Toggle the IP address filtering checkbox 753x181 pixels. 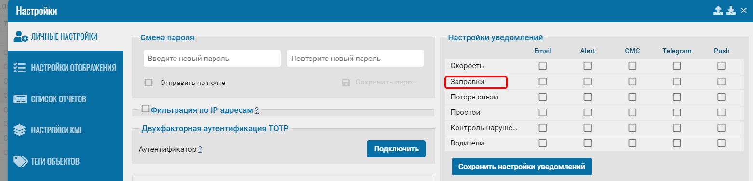pos(146,109)
